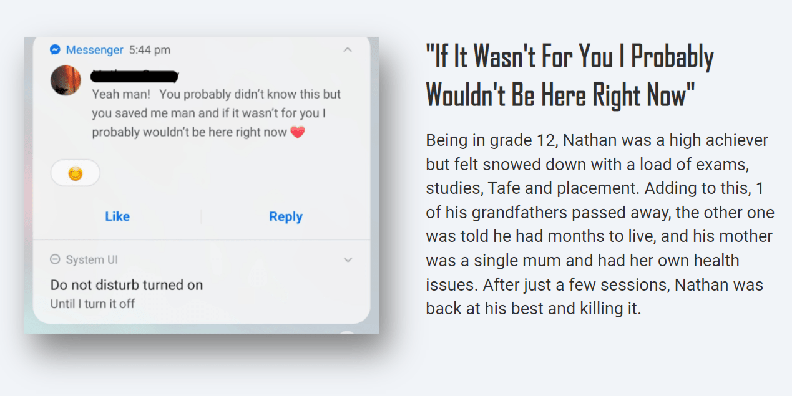
Task: Click the testimonial heading quote
Action: click(x=570, y=75)
